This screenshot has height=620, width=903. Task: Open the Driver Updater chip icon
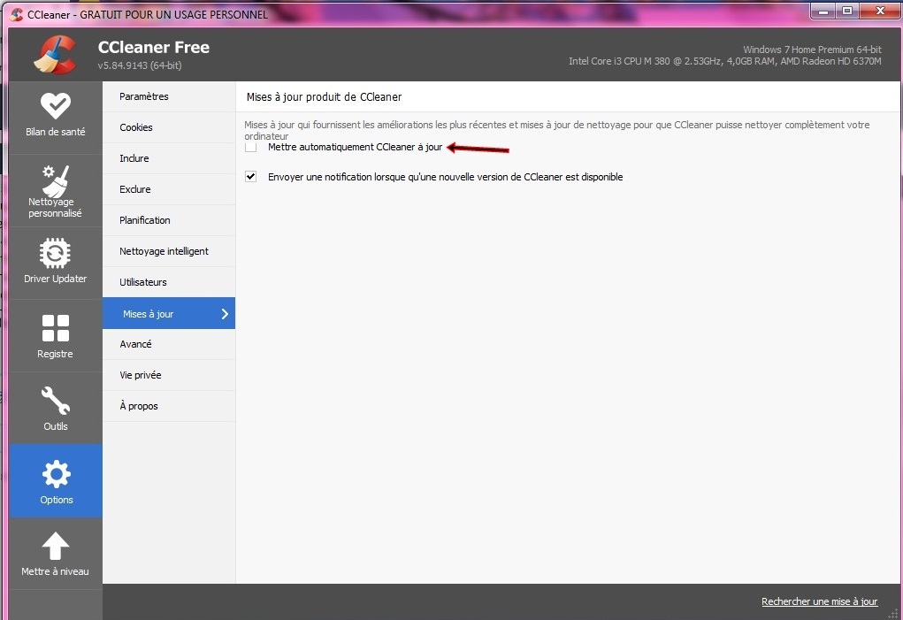[56, 253]
